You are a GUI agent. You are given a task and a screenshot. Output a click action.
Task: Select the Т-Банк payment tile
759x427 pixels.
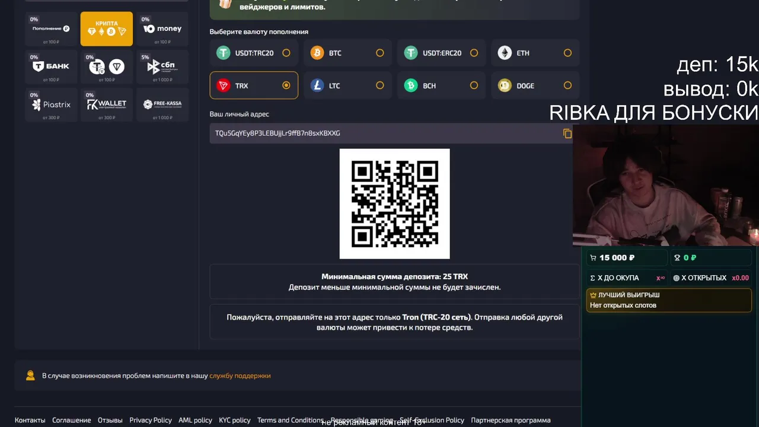[x=51, y=66]
